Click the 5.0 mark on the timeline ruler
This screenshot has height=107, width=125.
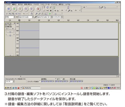(68, 20)
